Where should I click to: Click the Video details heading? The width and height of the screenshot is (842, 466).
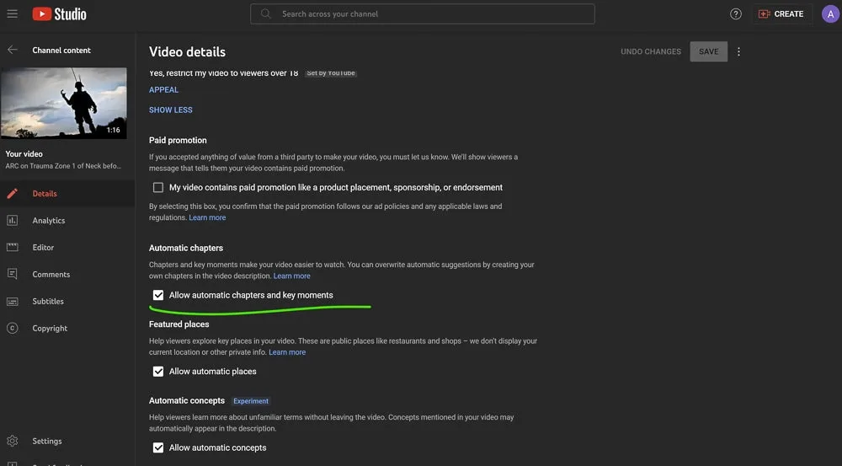pyautogui.click(x=188, y=52)
